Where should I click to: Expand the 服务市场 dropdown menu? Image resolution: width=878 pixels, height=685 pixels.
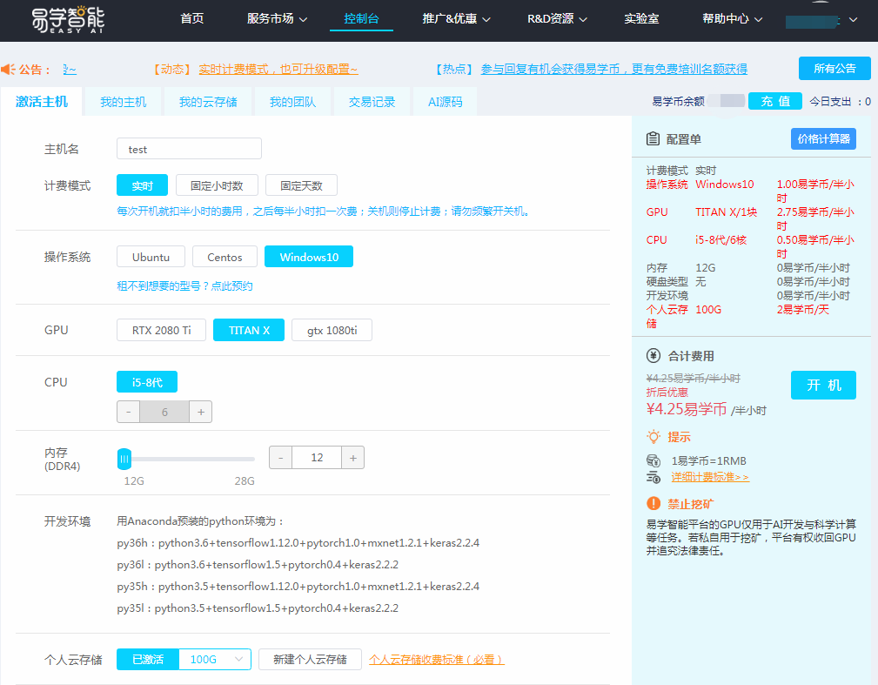tap(277, 18)
